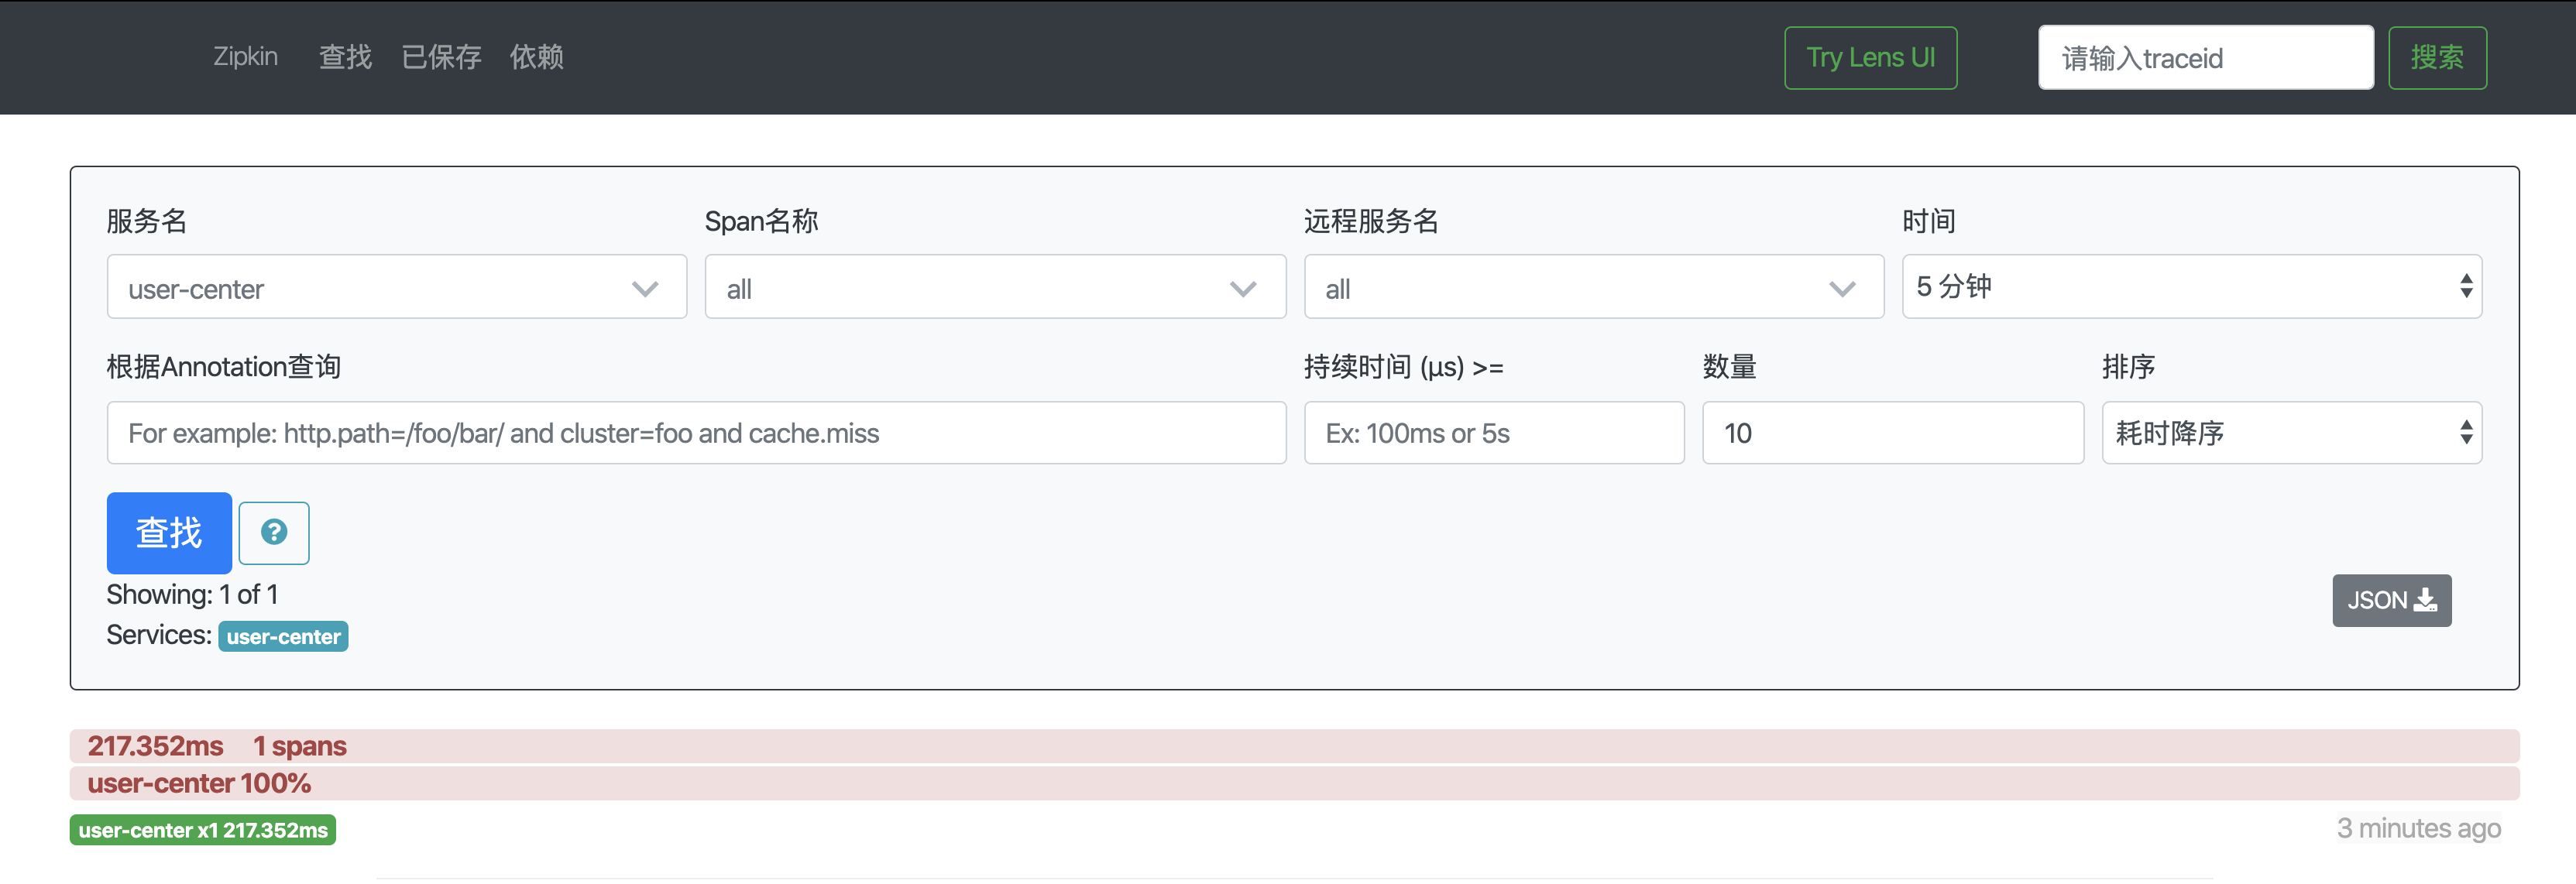Viewport: 2576px width, 884px height.
Task: Focus the 持续时间 duration input
Action: click(1493, 433)
